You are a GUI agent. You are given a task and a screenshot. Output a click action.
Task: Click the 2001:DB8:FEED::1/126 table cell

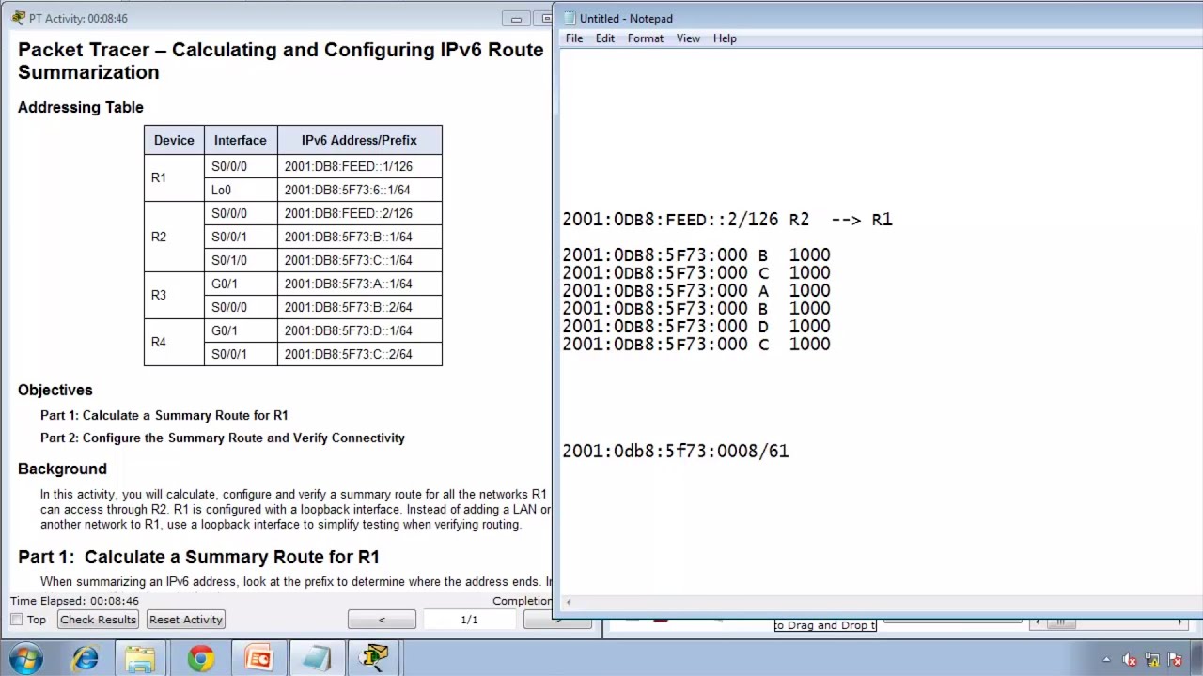point(359,166)
